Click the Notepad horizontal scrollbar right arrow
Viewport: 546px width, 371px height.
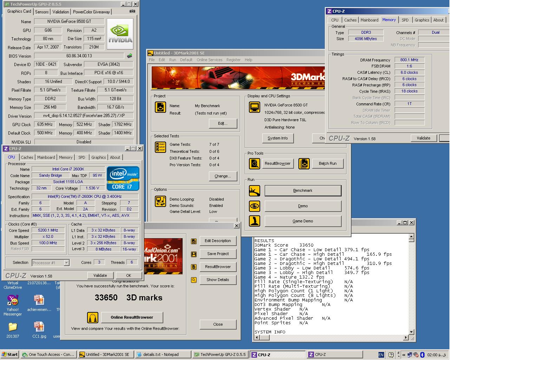406,338
